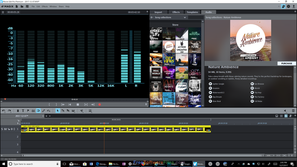Select the single object mouse mode arrow
Viewport: 297px width, 167px height.
58,111
